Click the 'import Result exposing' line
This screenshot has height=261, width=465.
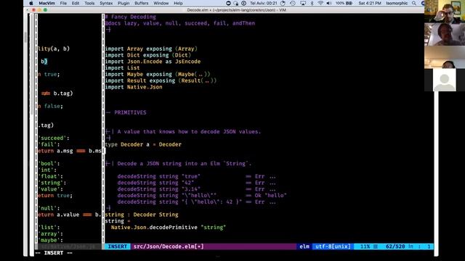coord(161,80)
